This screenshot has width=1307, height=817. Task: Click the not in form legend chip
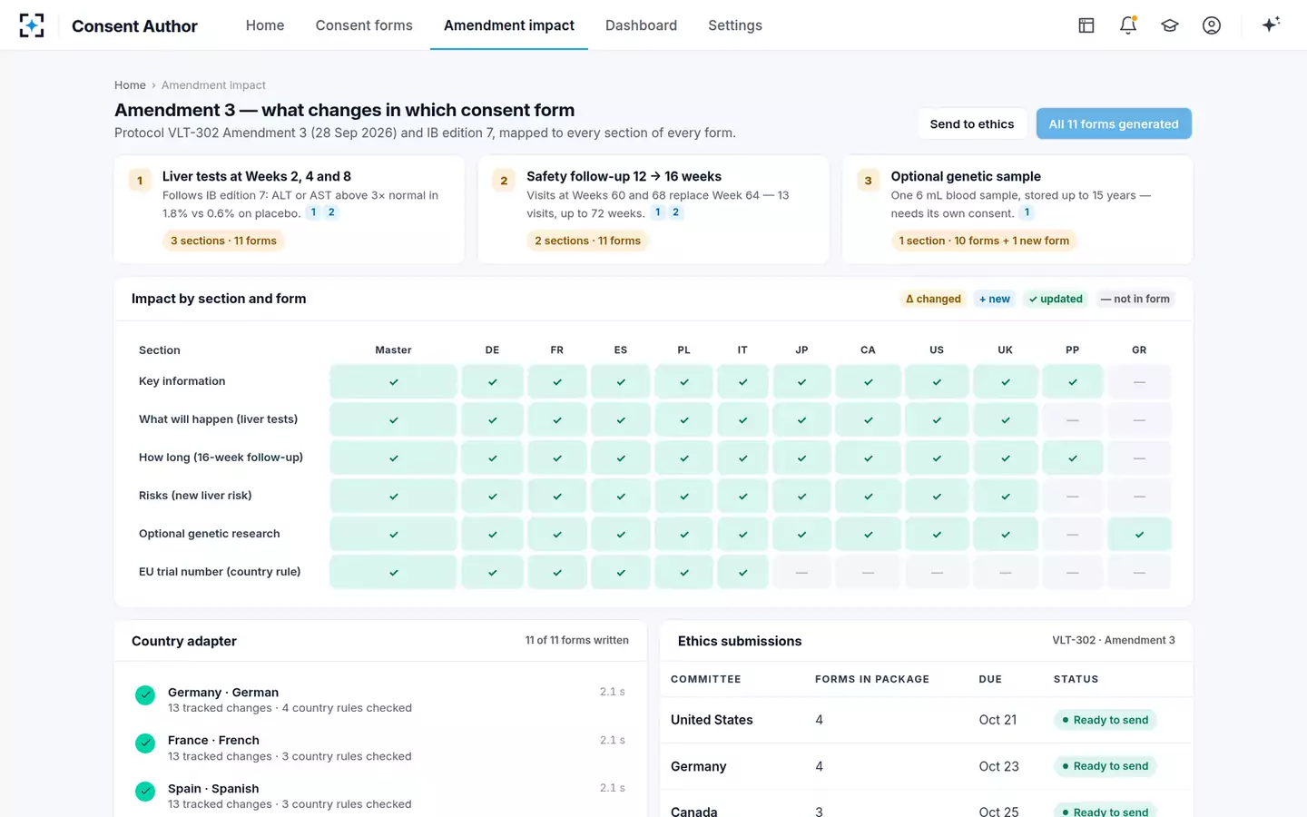(1135, 299)
